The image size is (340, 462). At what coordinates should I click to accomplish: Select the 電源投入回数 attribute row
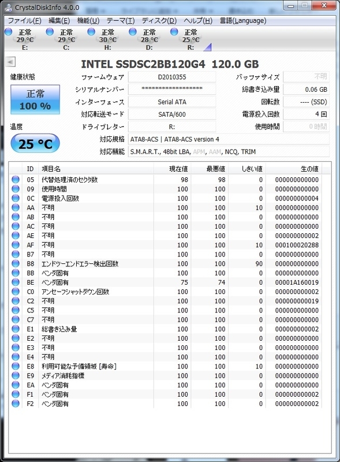pyautogui.click(x=166, y=198)
